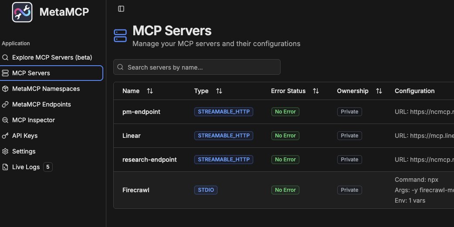Click STREAMABLE_HTTP badge for research-endpoint
Screen dimensions: 454x227
[x=224, y=160]
